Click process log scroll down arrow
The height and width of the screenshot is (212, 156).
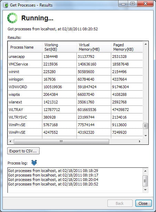[x=145, y=190]
